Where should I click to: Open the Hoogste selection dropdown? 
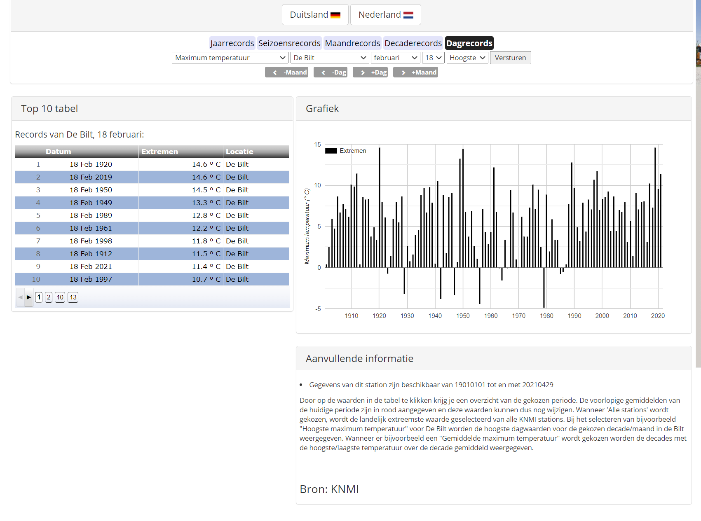pos(467,58)
